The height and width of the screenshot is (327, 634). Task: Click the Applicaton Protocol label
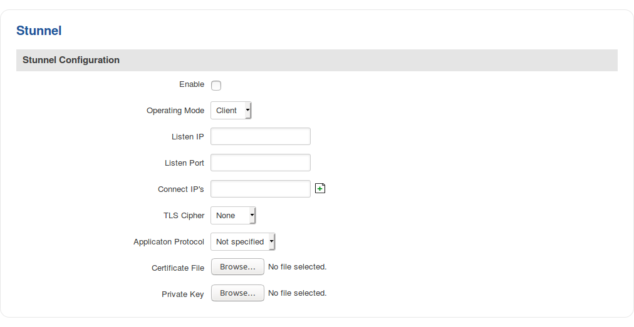pyautogui.click(x=169, y=242)
